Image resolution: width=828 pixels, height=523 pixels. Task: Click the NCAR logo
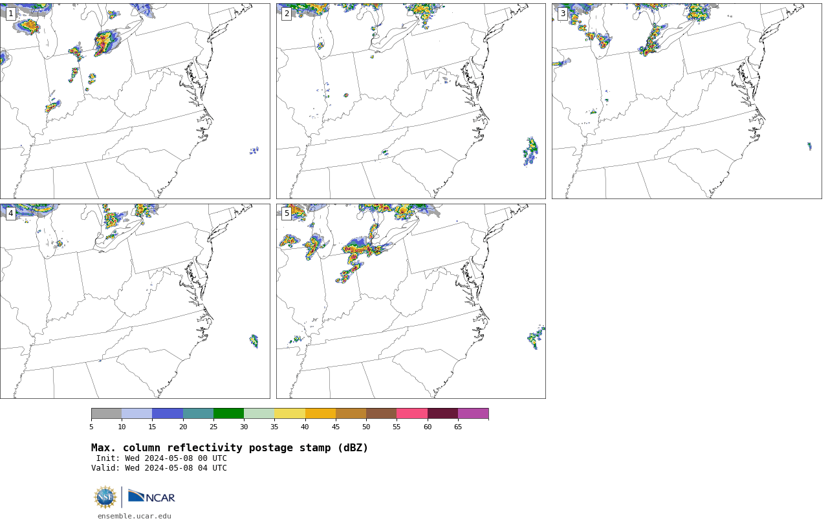coord(151,496)
